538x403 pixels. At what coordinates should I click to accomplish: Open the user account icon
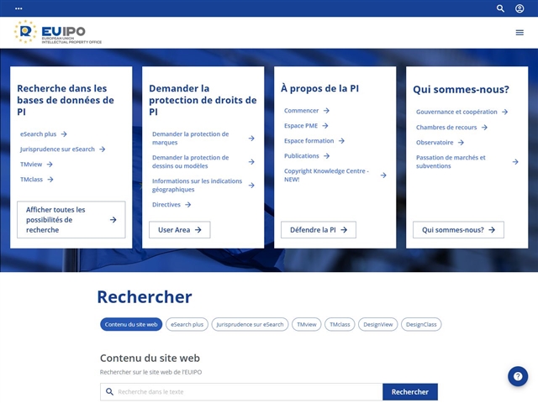tap(520, 8)
